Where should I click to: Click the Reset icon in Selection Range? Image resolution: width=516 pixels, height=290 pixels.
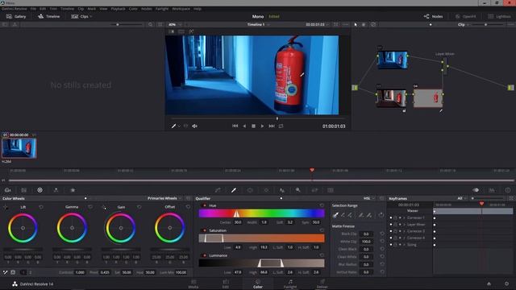point(381,215)
